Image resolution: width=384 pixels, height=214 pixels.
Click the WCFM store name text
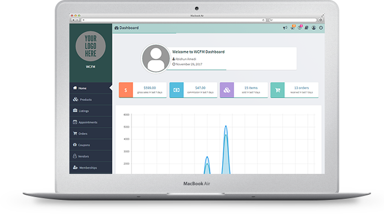[91, 67]
